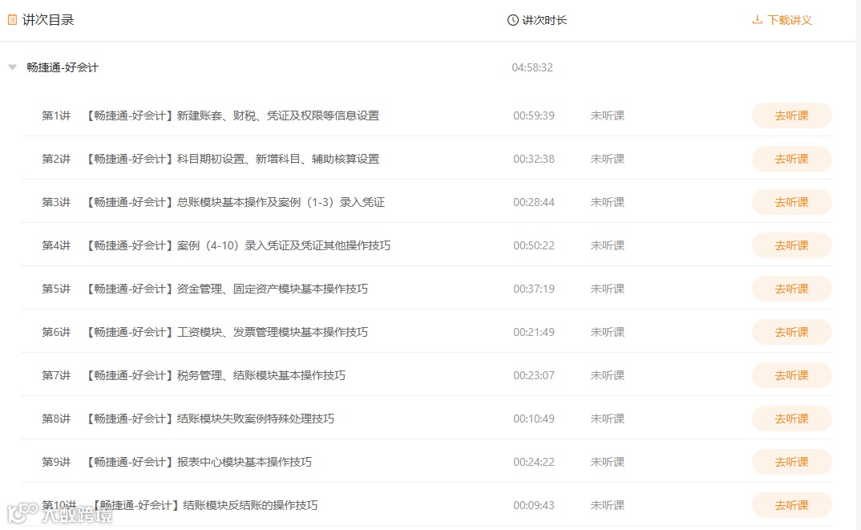Screen dimensions: 861x530
Task: Click the duration 00:37:19
Action: click(534, 289)
